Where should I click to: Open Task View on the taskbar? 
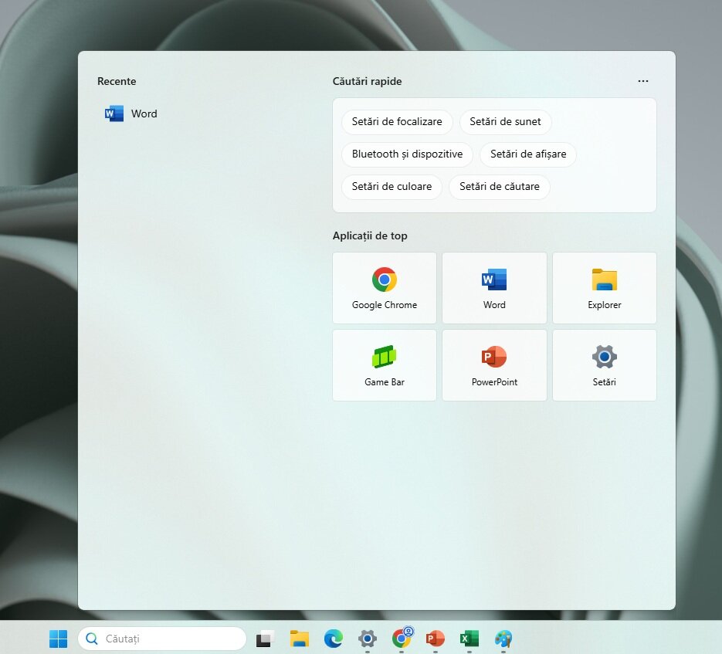coord(265,639)
